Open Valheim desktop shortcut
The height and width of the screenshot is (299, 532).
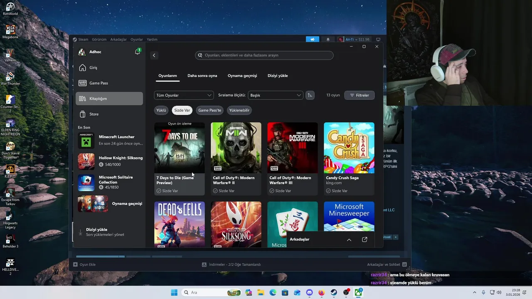[x=10, y=56]
